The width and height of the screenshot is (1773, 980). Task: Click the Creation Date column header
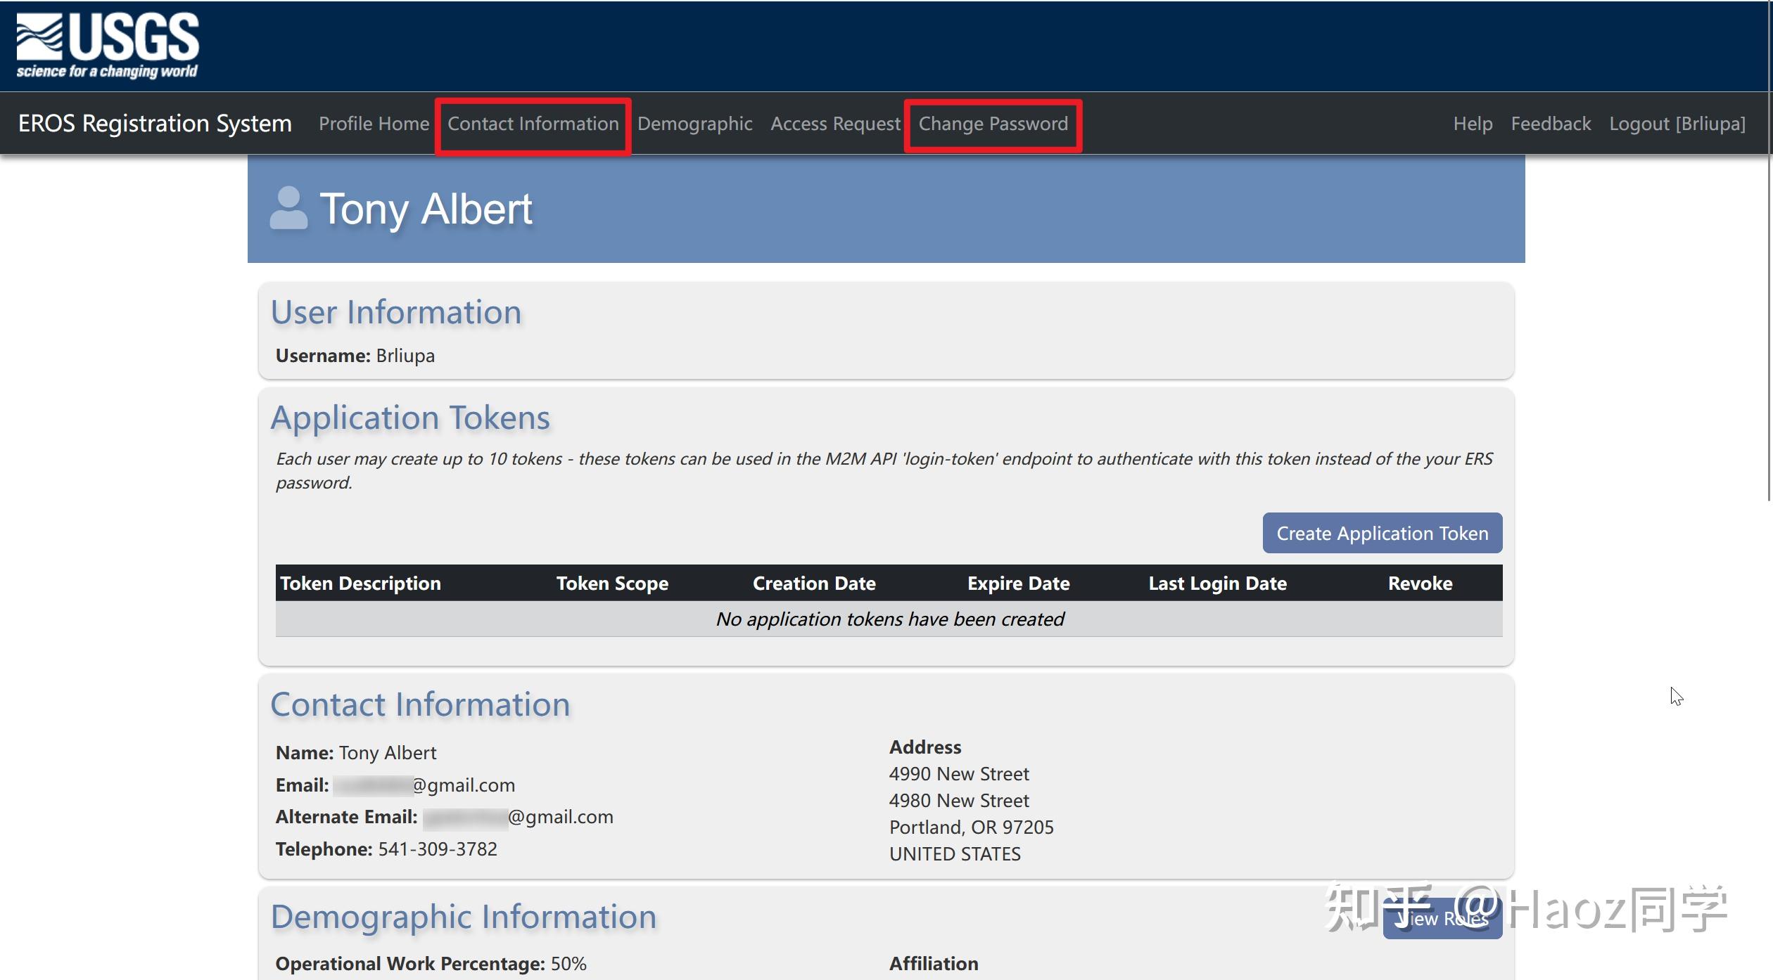(x=814, y=583)
